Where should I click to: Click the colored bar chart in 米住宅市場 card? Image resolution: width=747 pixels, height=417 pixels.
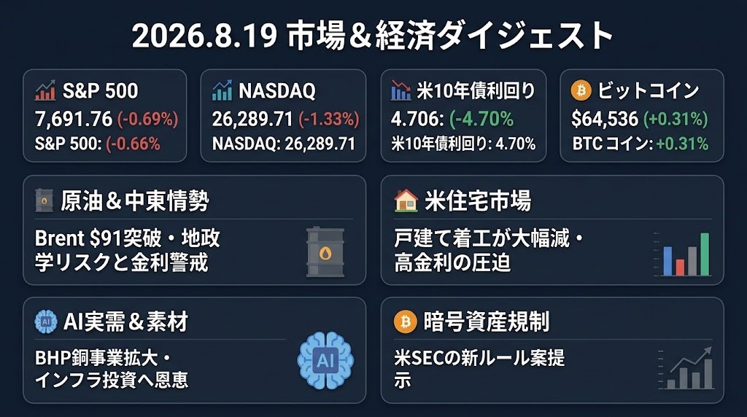684,254
